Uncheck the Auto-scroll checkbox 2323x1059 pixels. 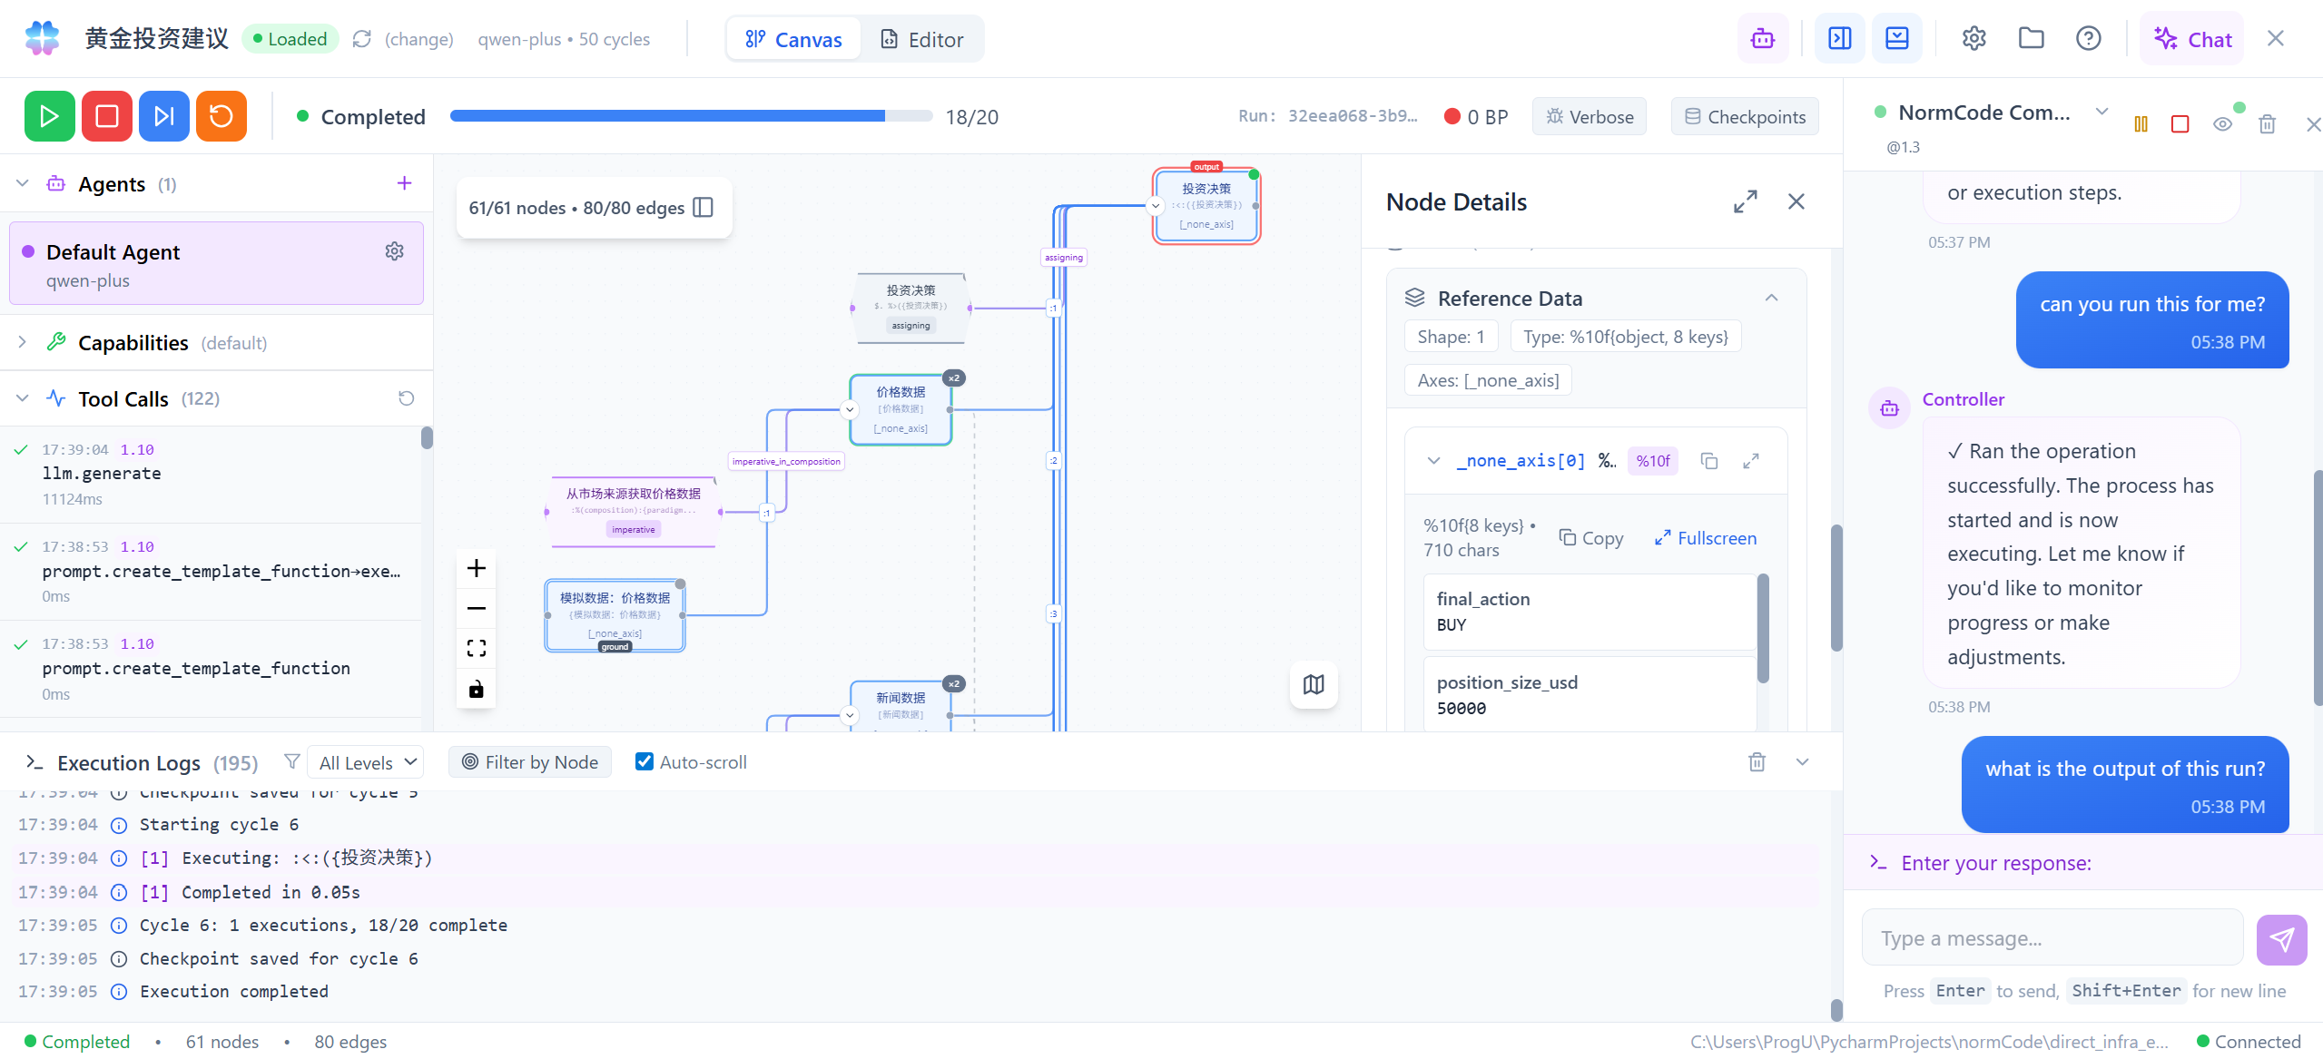click(x=645, y=762)
